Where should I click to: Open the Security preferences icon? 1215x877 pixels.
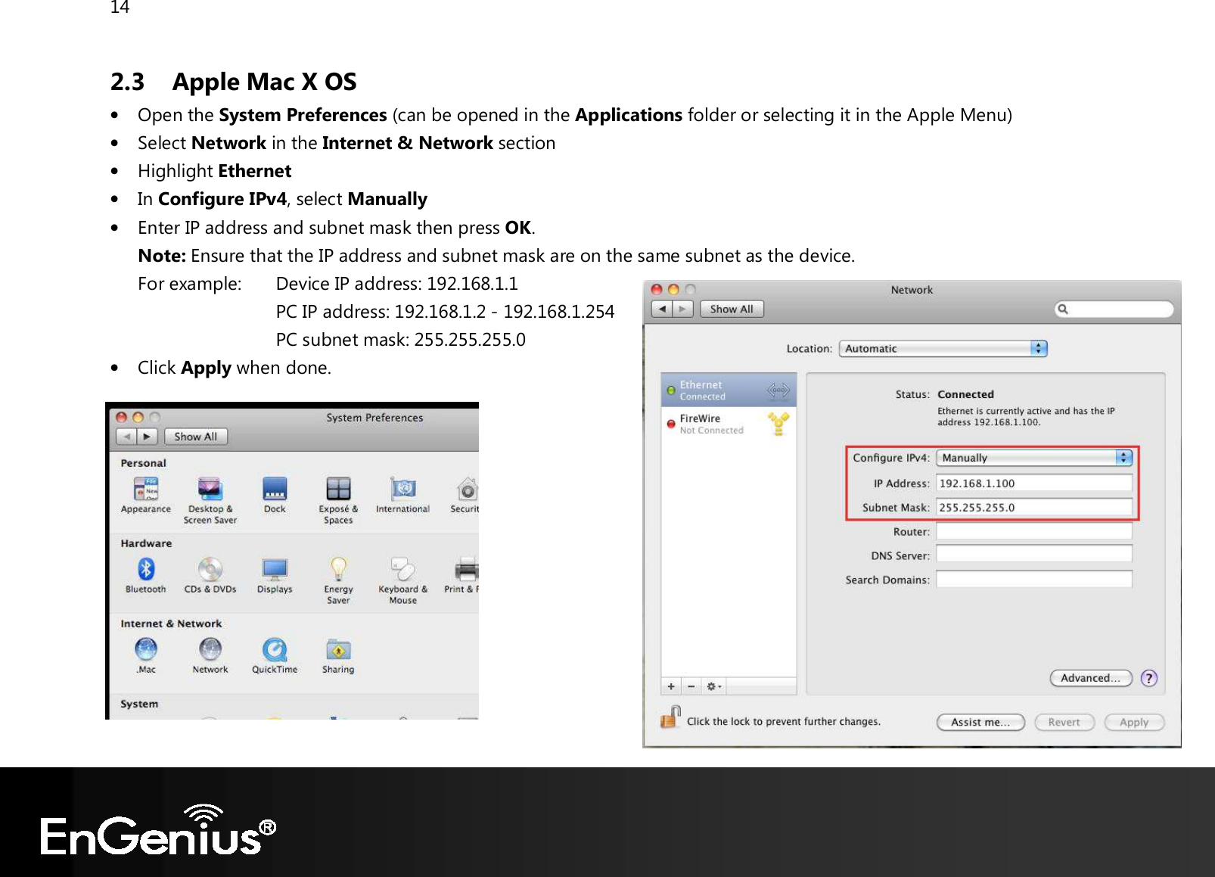(x=466, y=496)
